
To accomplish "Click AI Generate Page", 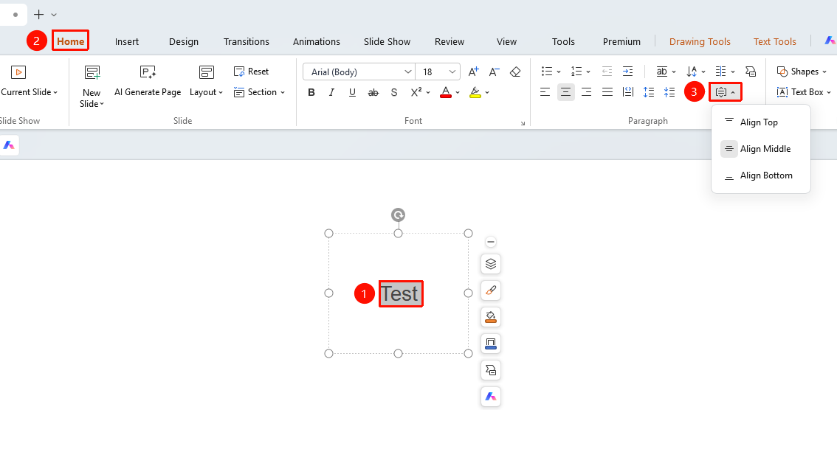I will [x=148, y=82].
